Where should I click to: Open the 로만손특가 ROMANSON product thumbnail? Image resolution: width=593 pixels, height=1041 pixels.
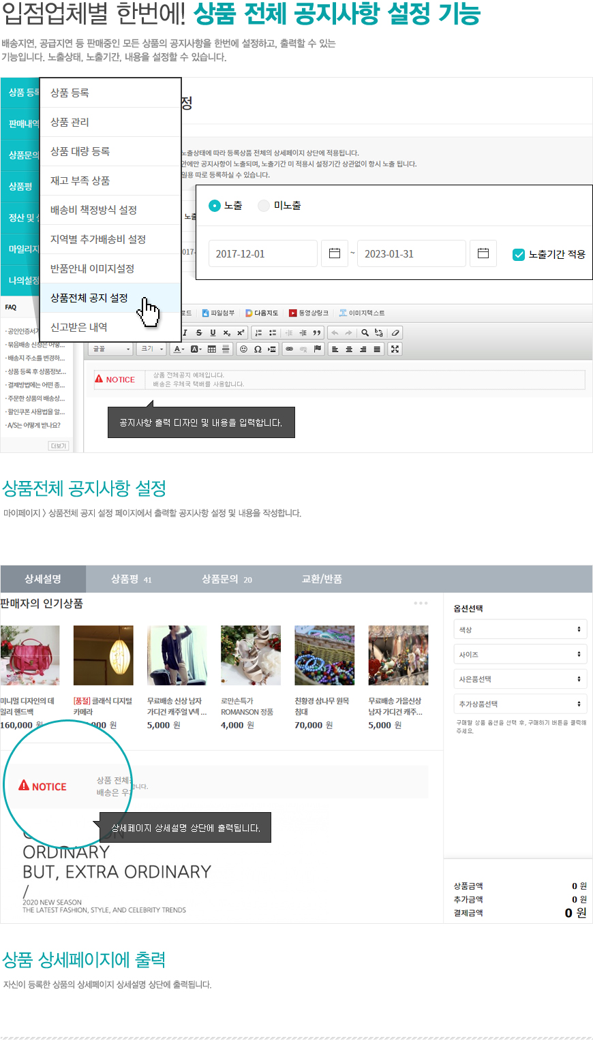(251, 655)
